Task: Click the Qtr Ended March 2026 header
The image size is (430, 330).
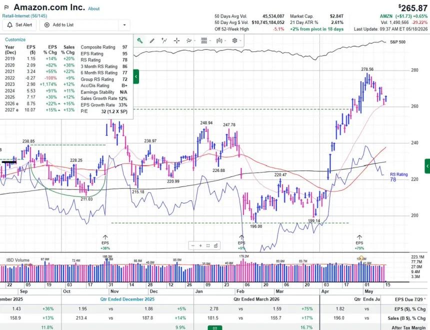Action: pos(256,299)
